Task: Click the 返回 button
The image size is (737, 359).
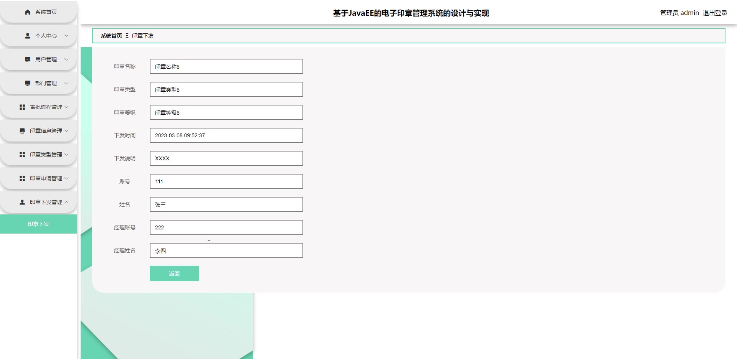Action: coord(174,273)
